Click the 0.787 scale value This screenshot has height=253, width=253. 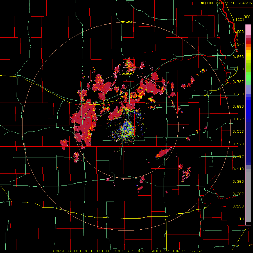(238, 82)
